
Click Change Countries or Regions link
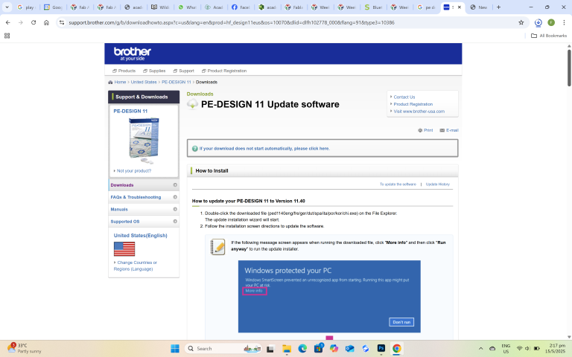[135, 266]
